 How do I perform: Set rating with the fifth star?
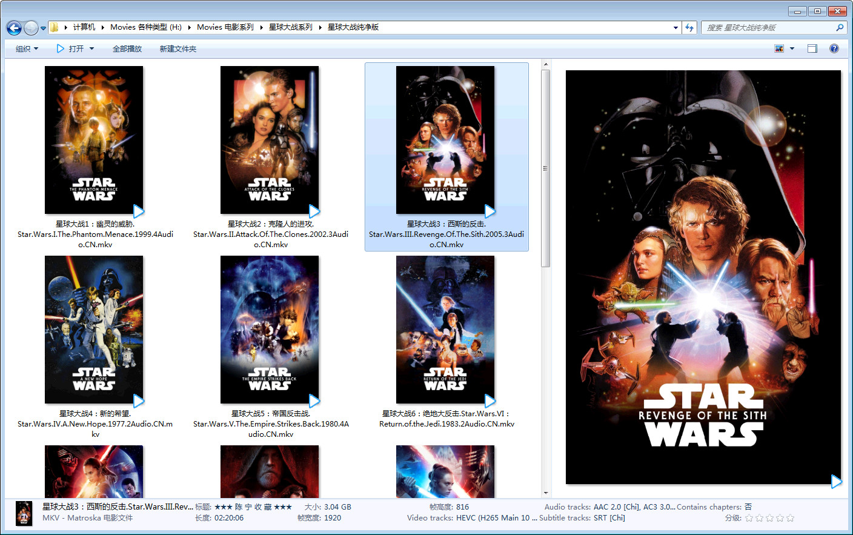pos(790,518)
